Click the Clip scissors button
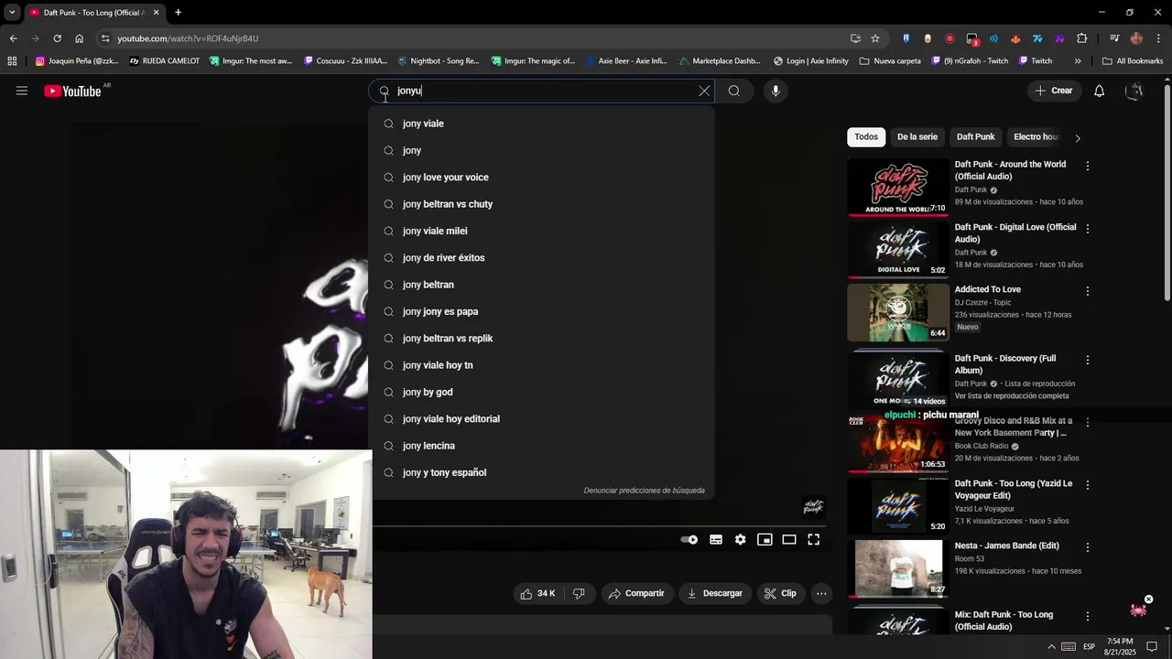Screen dimensions: 1172x659 [781, 594]
